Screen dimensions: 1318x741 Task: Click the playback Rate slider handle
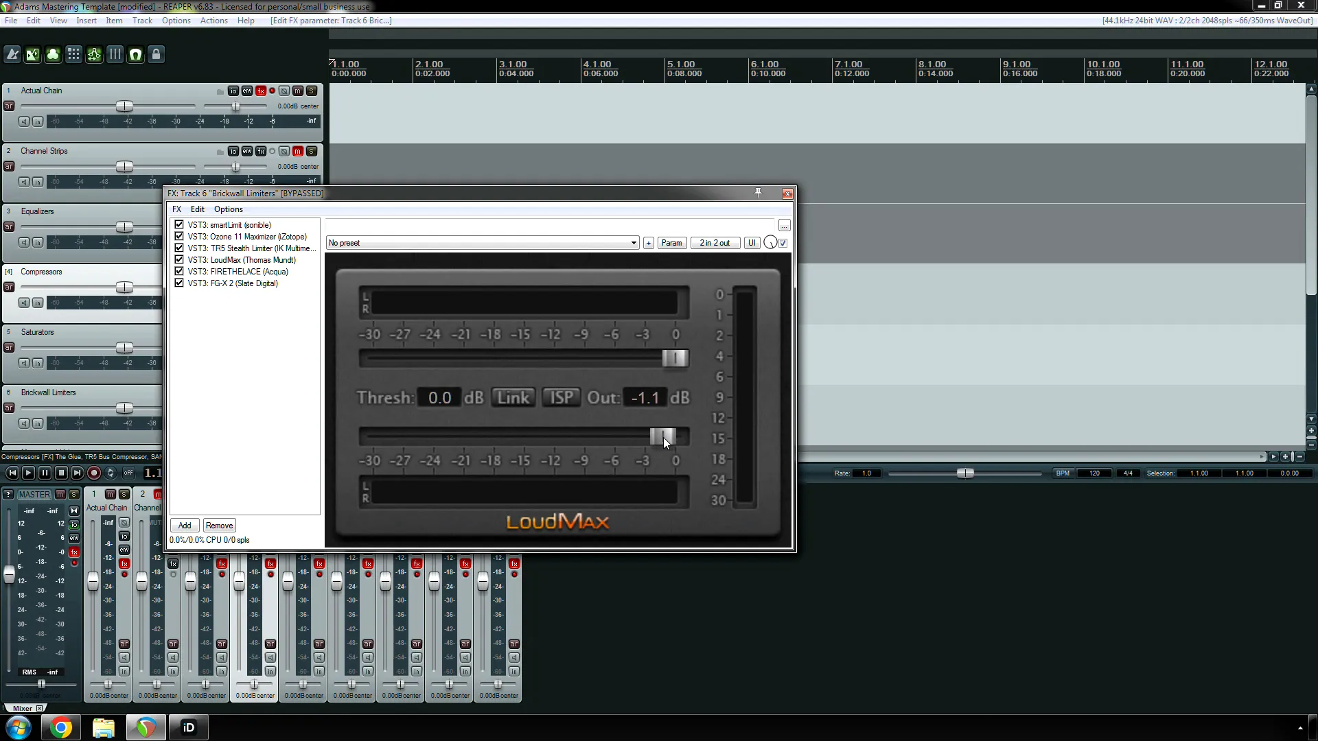(965, 473)
